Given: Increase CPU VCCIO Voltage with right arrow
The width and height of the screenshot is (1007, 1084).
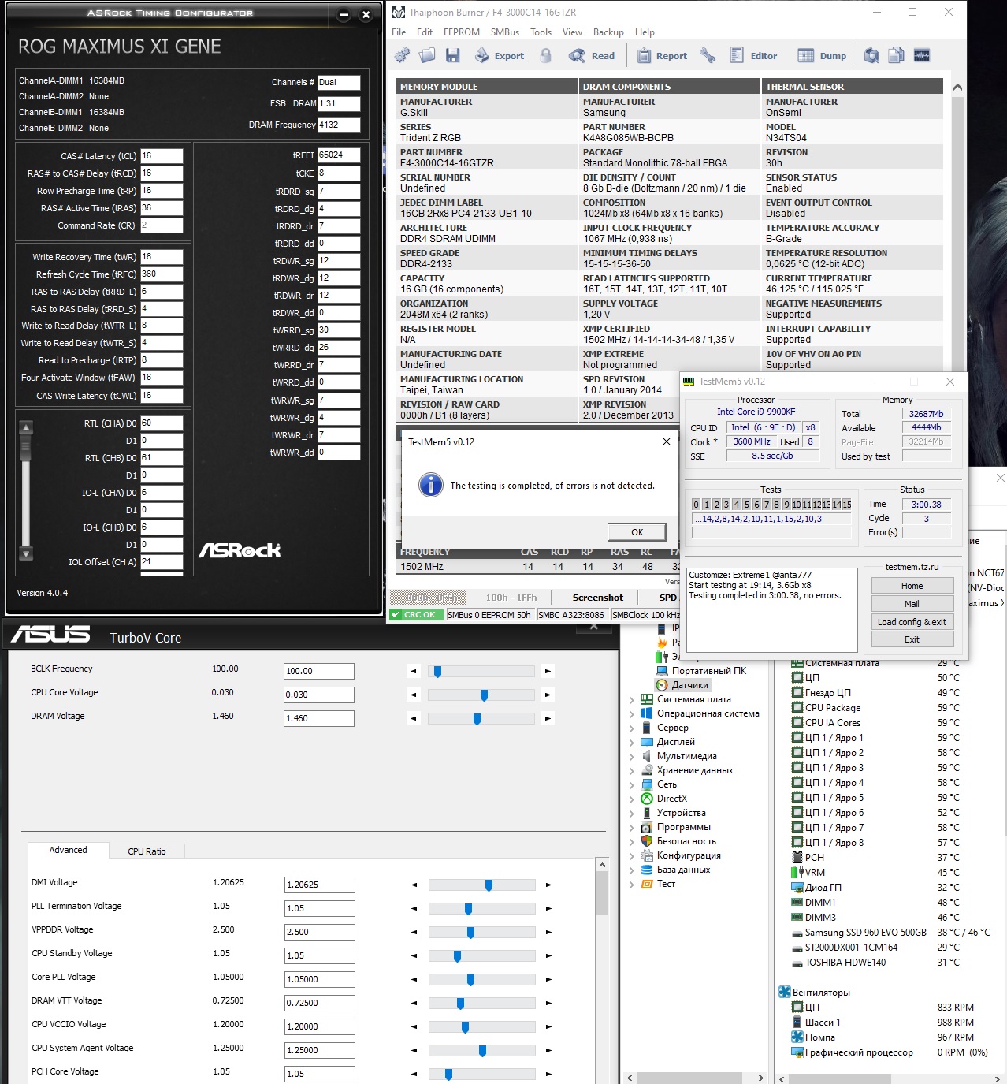Looking at the screenshot, I should coord(548,1026).
